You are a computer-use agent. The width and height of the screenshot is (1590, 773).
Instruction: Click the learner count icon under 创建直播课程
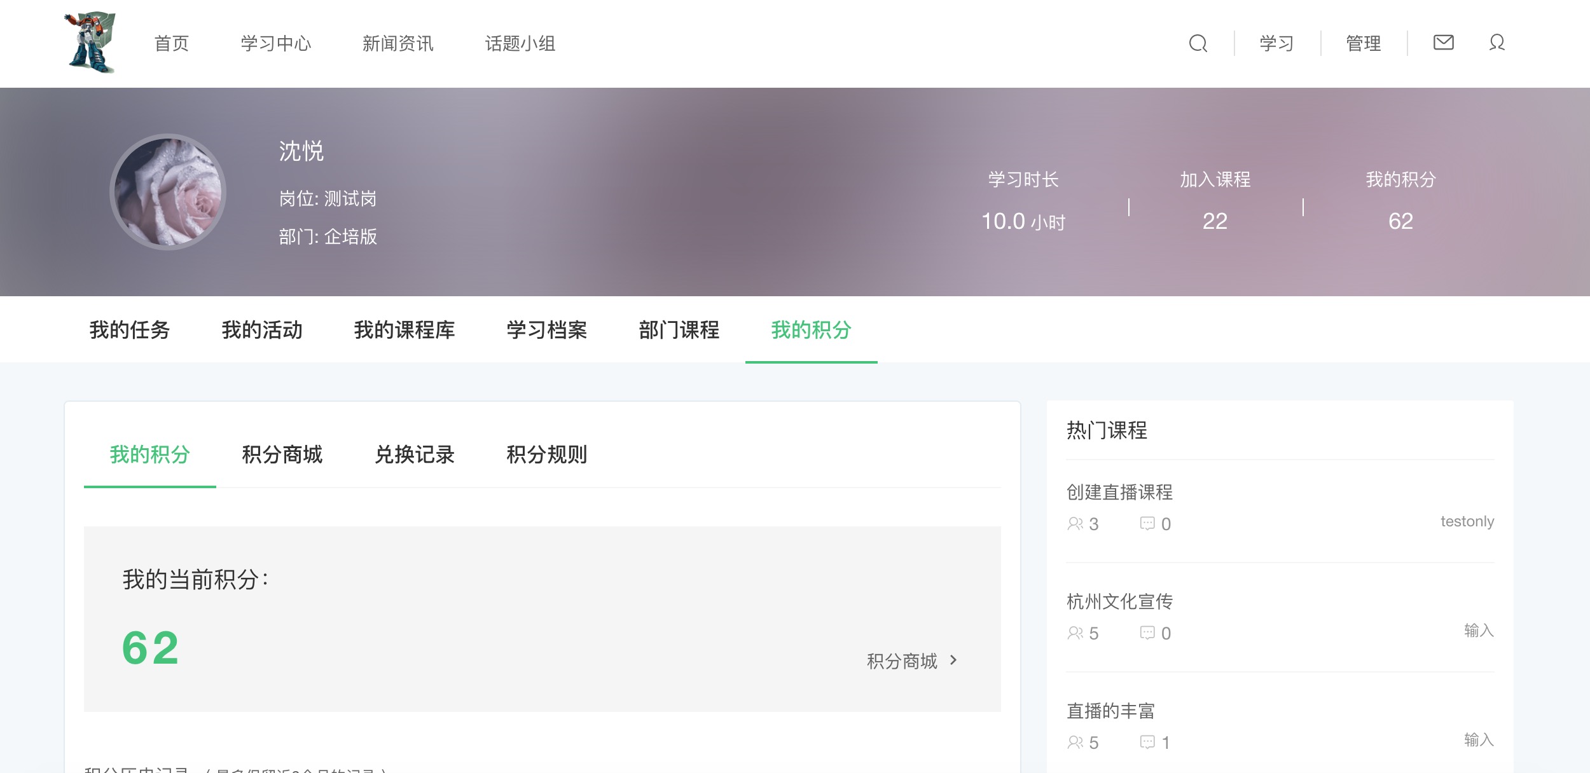pos(1075,524)
